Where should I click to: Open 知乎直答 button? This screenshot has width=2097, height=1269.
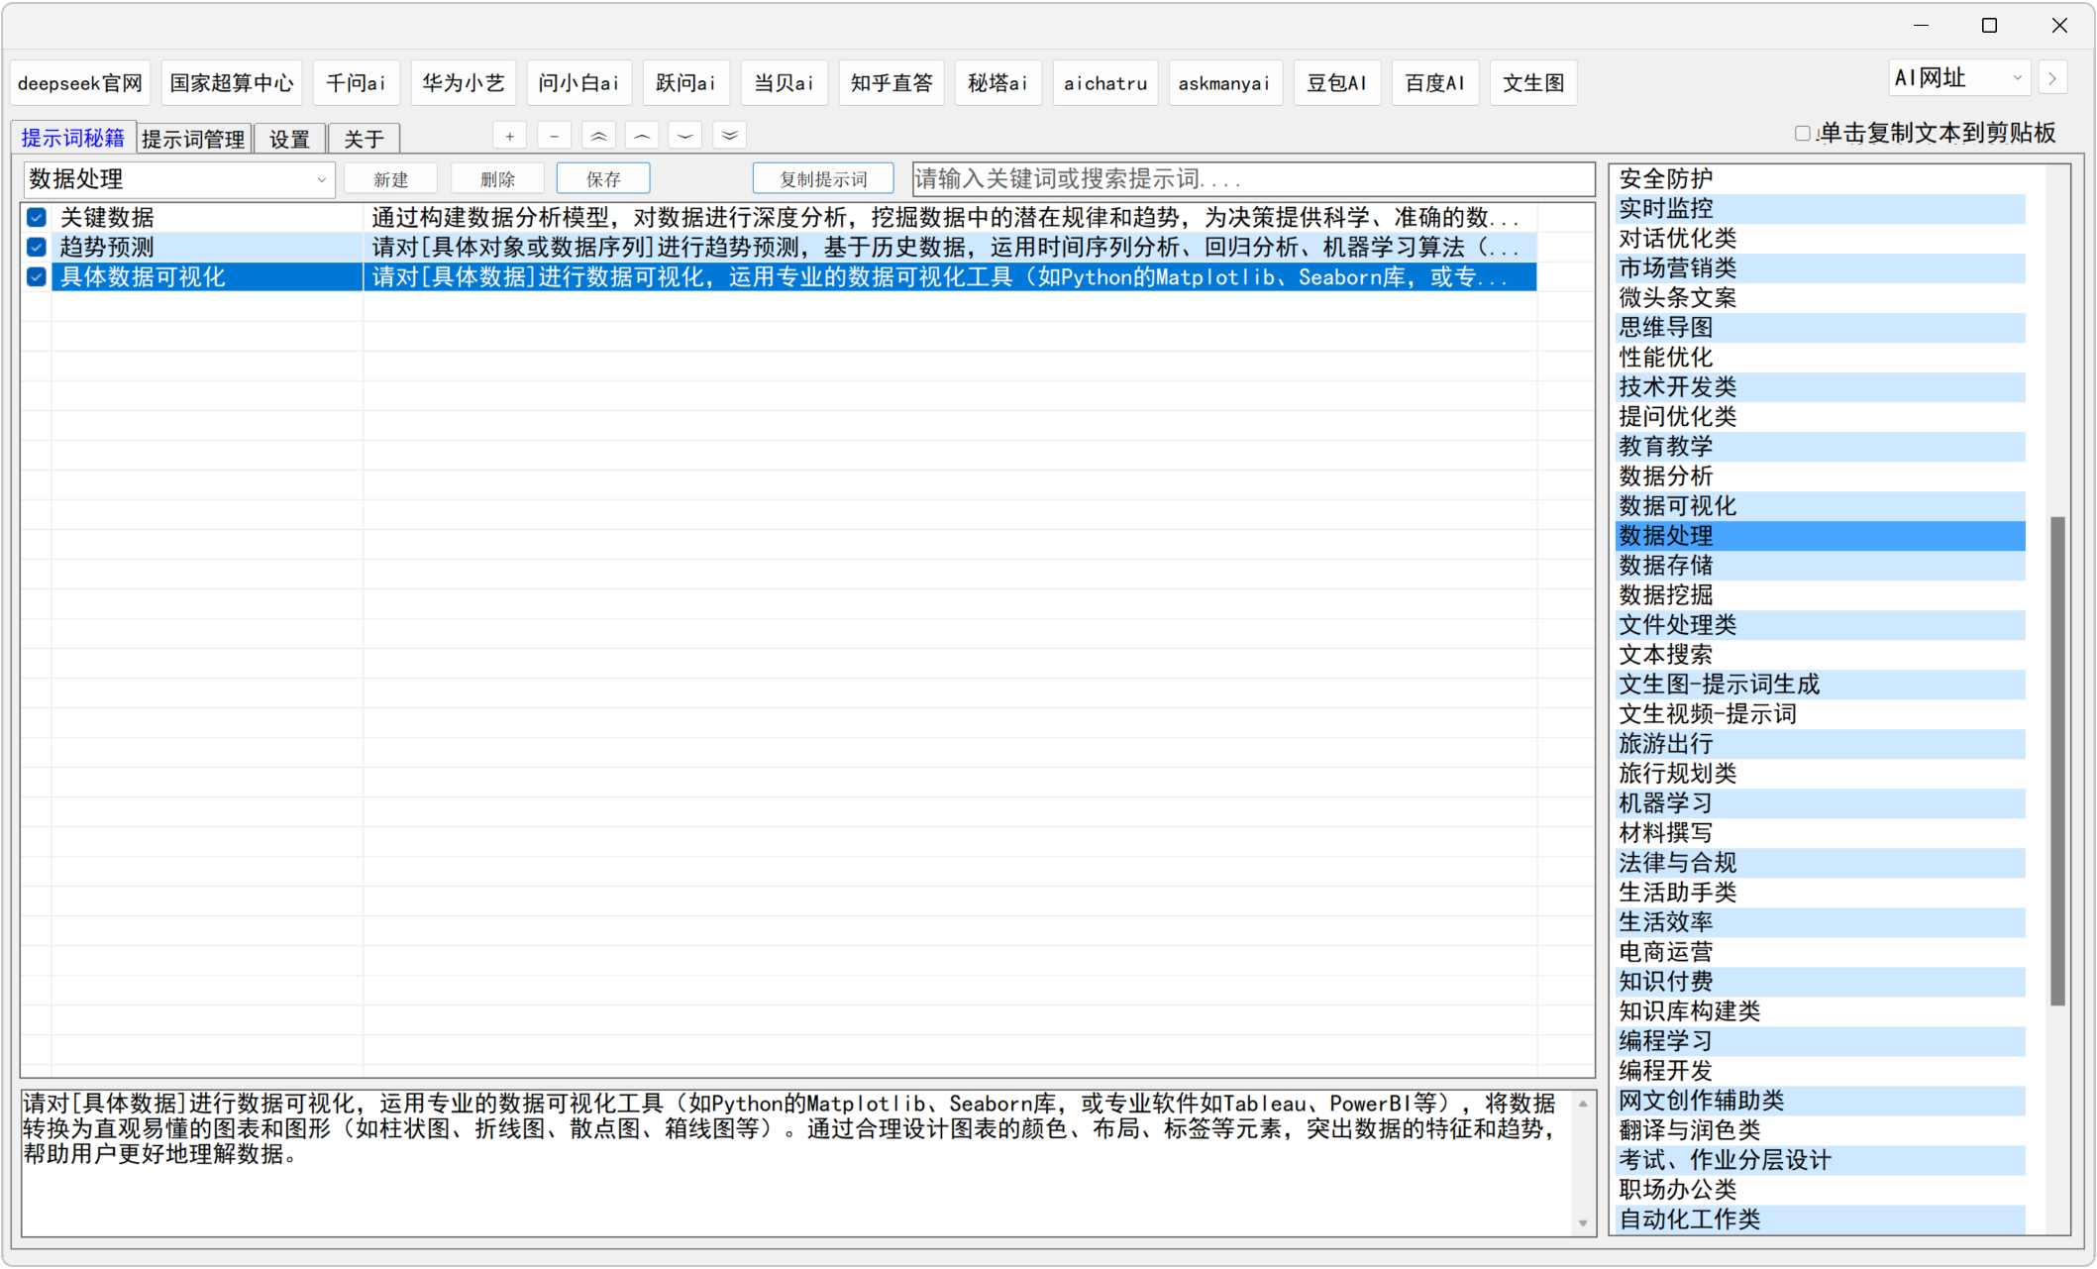click(891, 83)
